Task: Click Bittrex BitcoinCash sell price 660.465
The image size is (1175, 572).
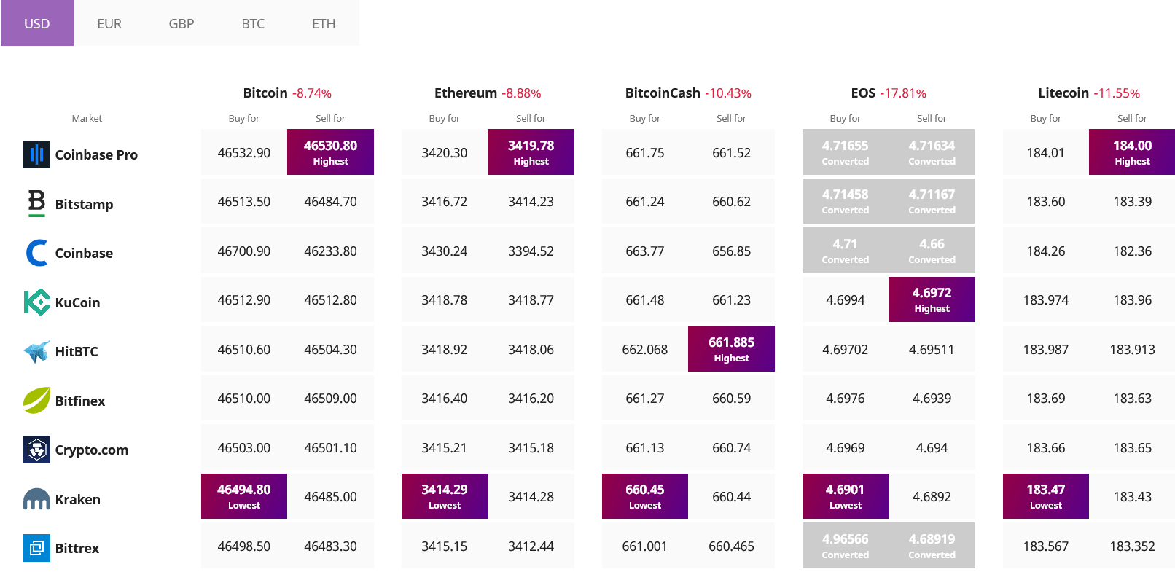Action: point(731,546)
